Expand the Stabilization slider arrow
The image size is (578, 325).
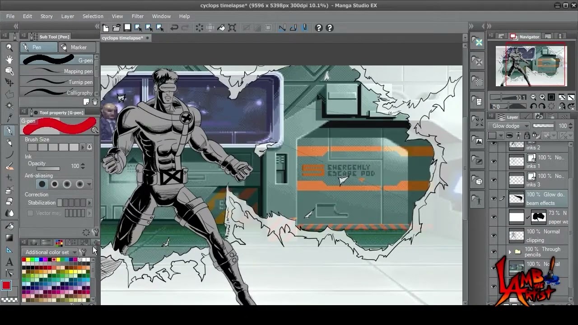click(89, 203)
